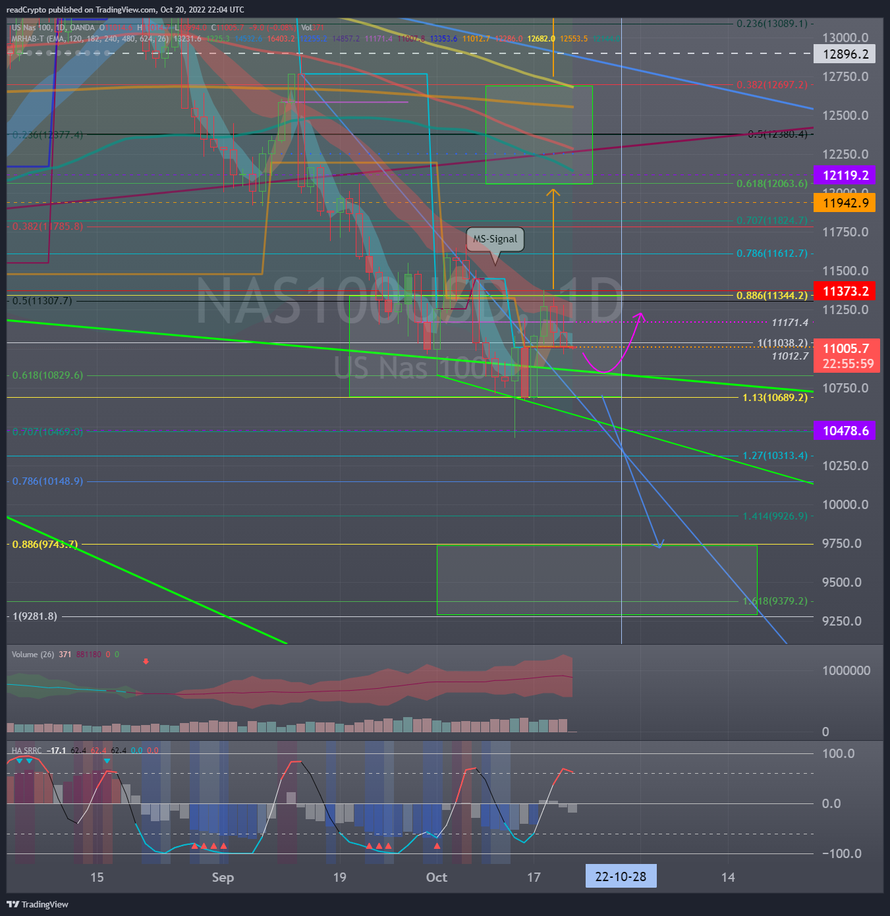Click the 13000.0 price axis value
Image resolution: width=890 pixels, height=916 pixels.
click(845, 38)
